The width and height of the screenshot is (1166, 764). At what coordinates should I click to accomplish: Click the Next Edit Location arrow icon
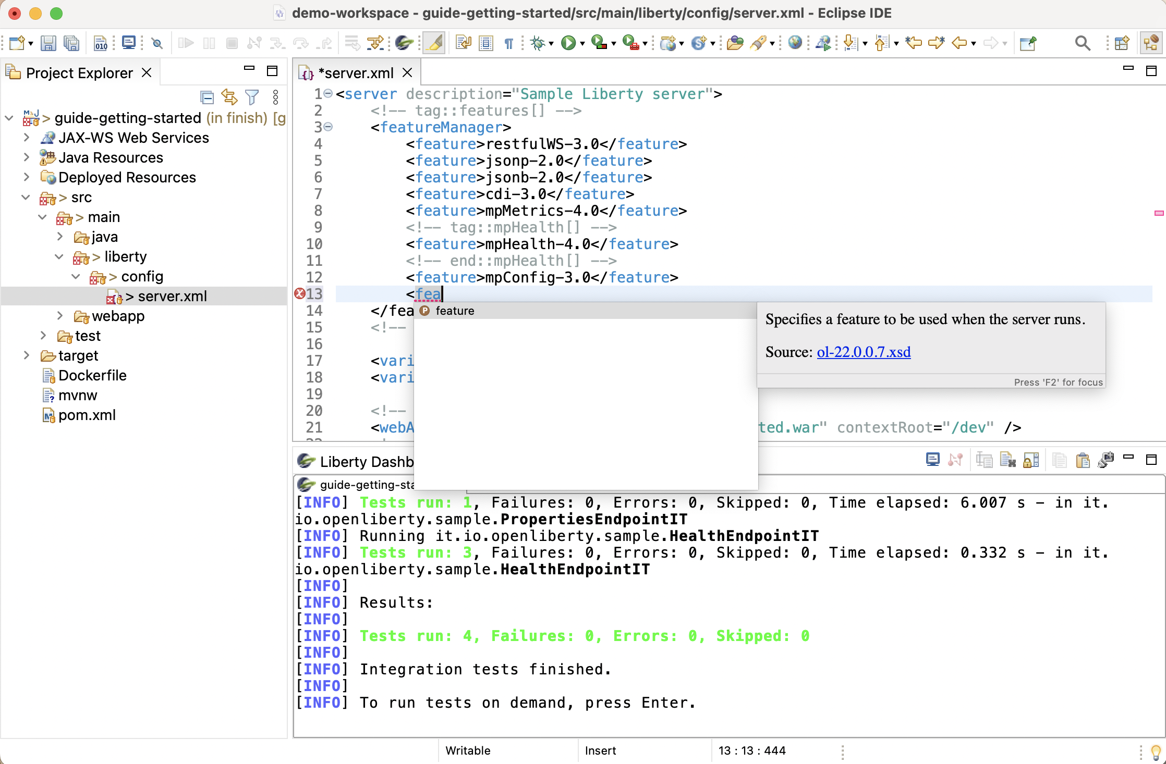936,43
